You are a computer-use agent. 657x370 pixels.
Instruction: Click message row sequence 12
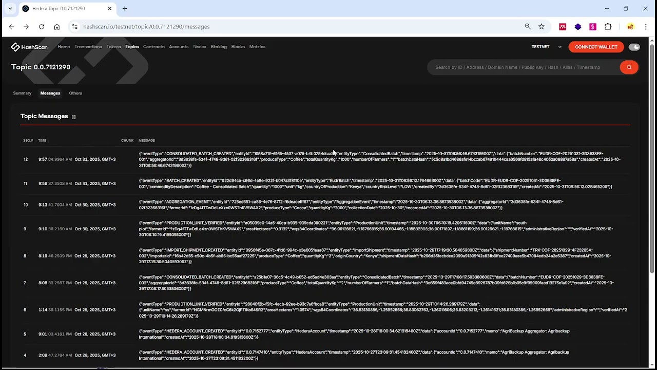pos(325,159)
